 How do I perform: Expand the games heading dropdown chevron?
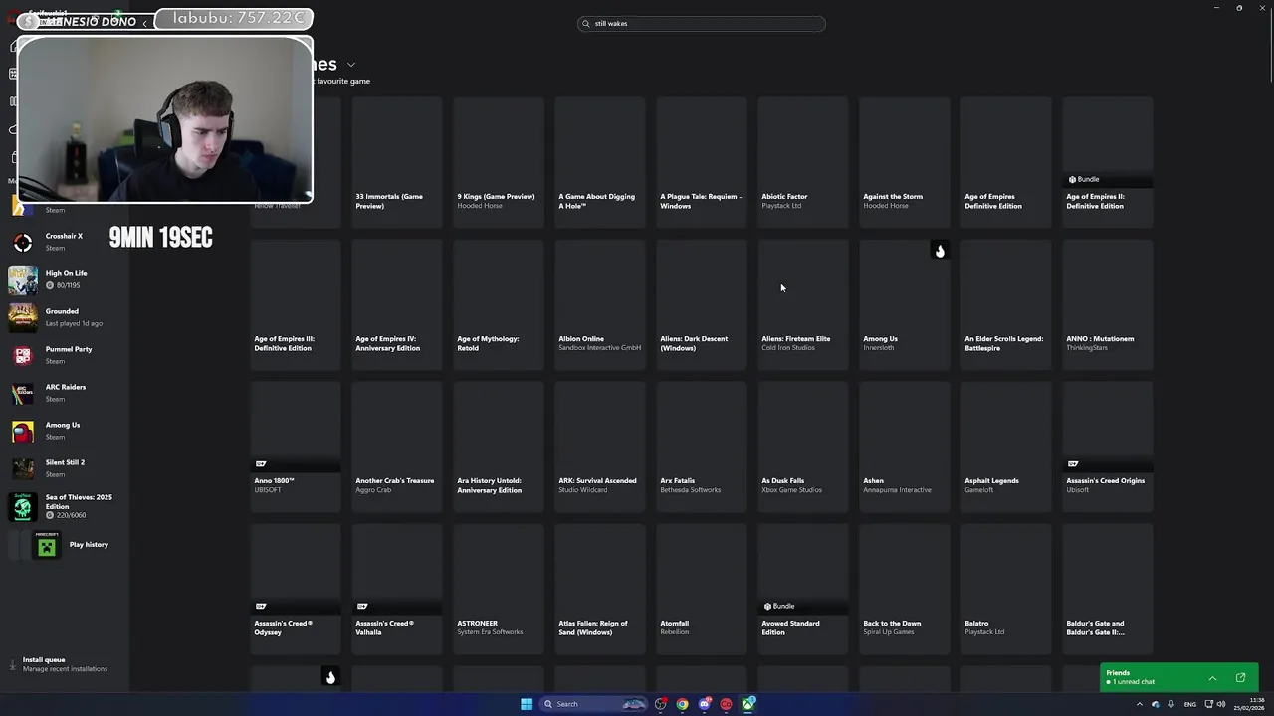[x=351, y=65]
